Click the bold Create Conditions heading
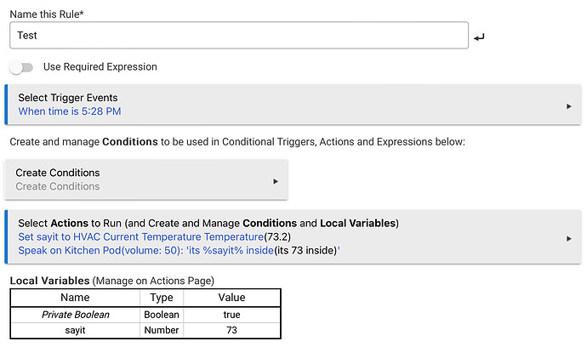This screenshot has height=347, width=587. (58, 173)
